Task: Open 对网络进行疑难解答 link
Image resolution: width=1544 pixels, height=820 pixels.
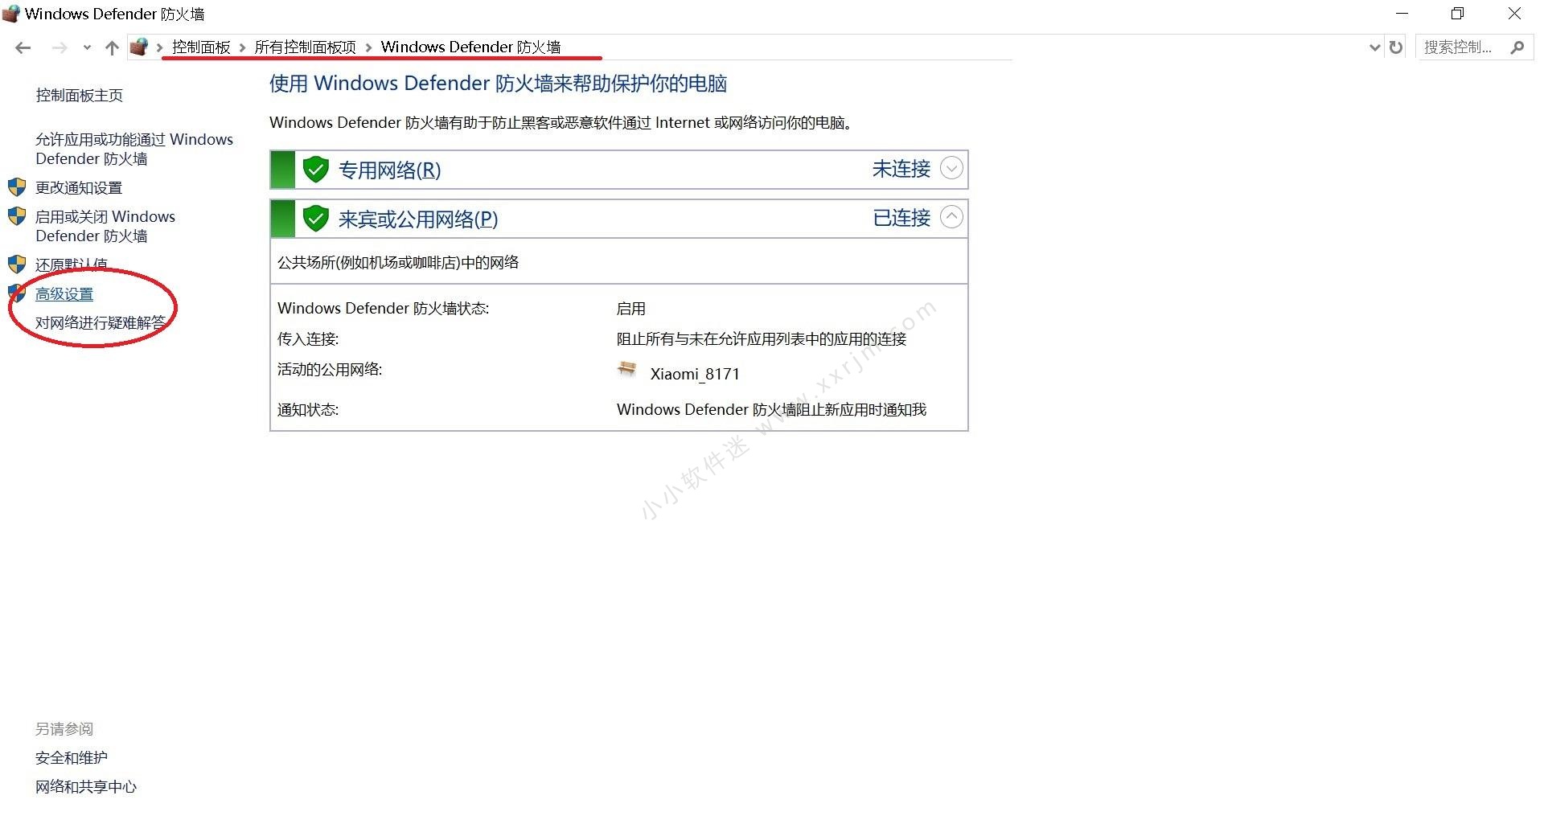Action: click(x=101, y=323)
